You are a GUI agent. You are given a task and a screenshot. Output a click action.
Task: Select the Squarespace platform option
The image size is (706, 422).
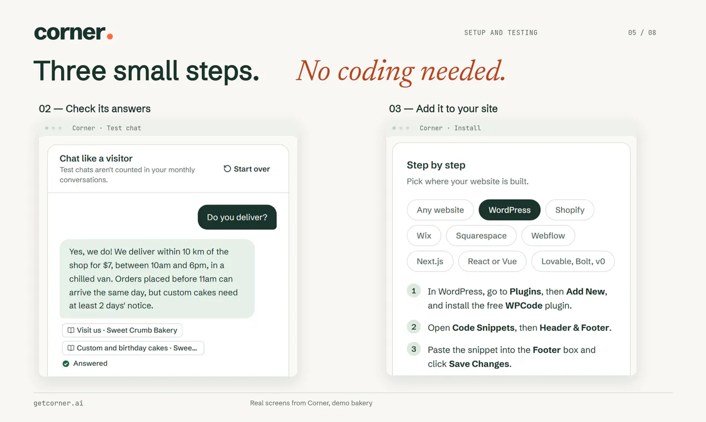click(x=481, y=235)
